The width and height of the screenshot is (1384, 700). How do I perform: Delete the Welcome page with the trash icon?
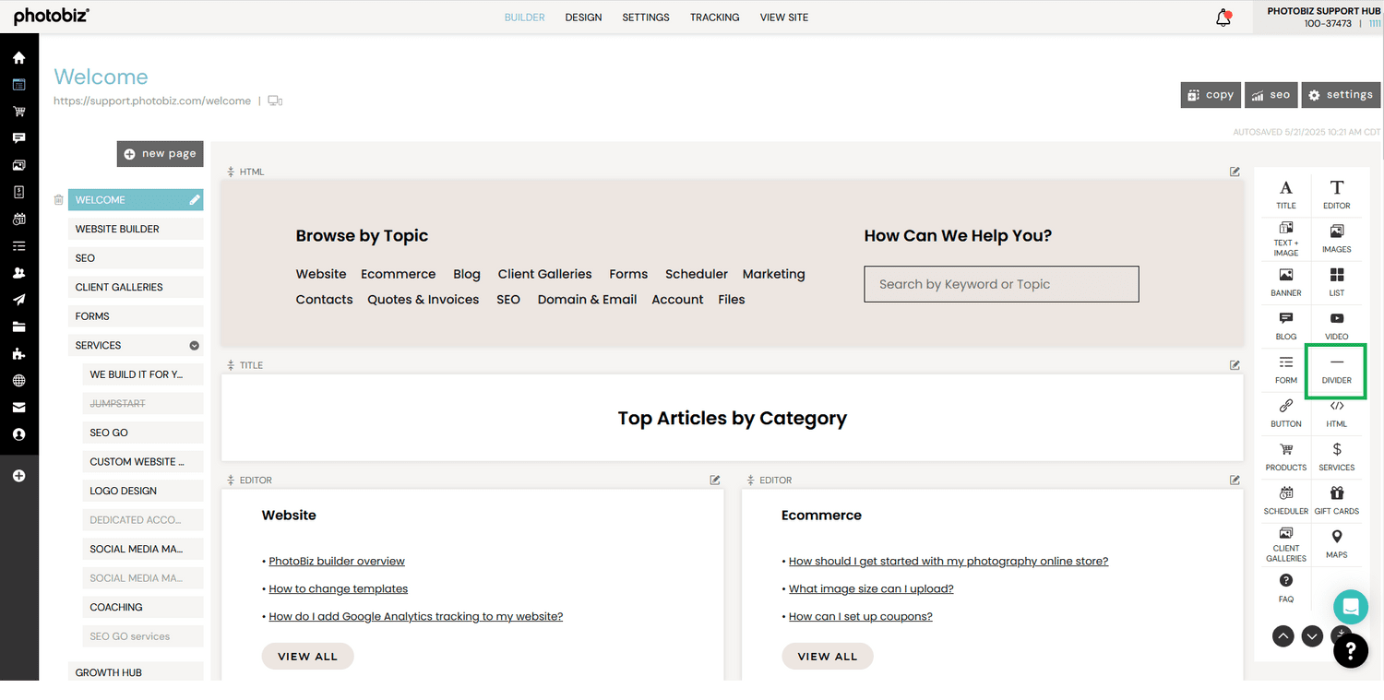point(58,199)
